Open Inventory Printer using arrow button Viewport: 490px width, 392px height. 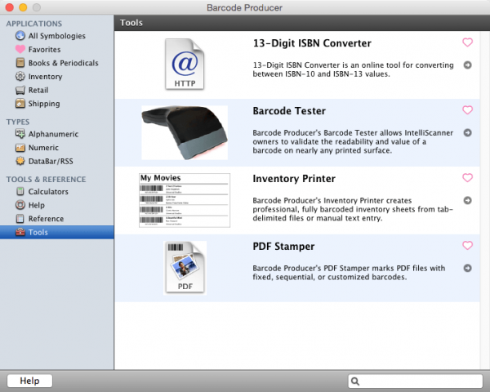click(467, 200)
